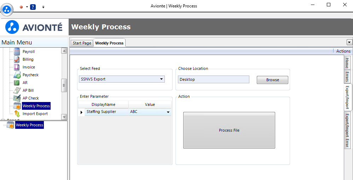
Task: Click the AP Bill icon
Action: [x=17, y=90]
